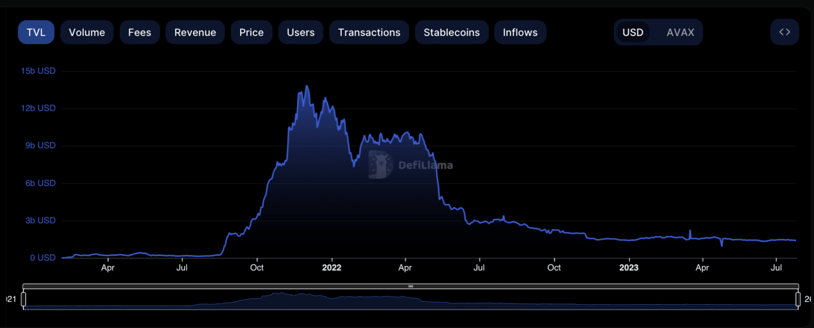
Task: Click the right handle of the date range slider
Action: pyautogui.click(x=798, y=299)
